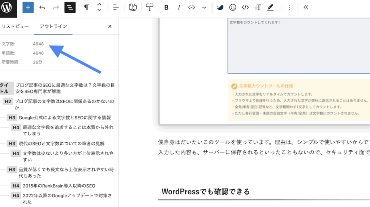Open the text alignment options

pos(116,8)
